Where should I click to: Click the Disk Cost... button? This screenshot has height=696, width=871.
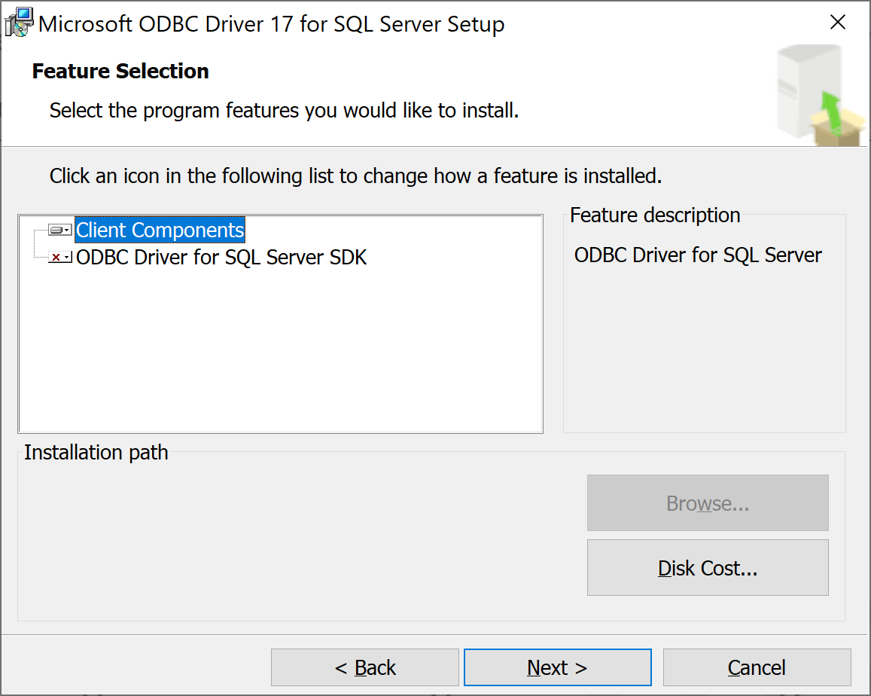tap(708, 568)
